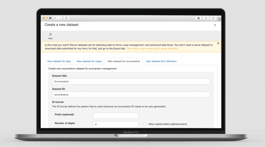
Task: Click the Dataset title input field
Action: point(131,82)
